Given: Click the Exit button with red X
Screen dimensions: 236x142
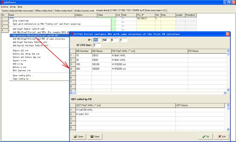Looking at the screenshot, I should coord(222,137).
